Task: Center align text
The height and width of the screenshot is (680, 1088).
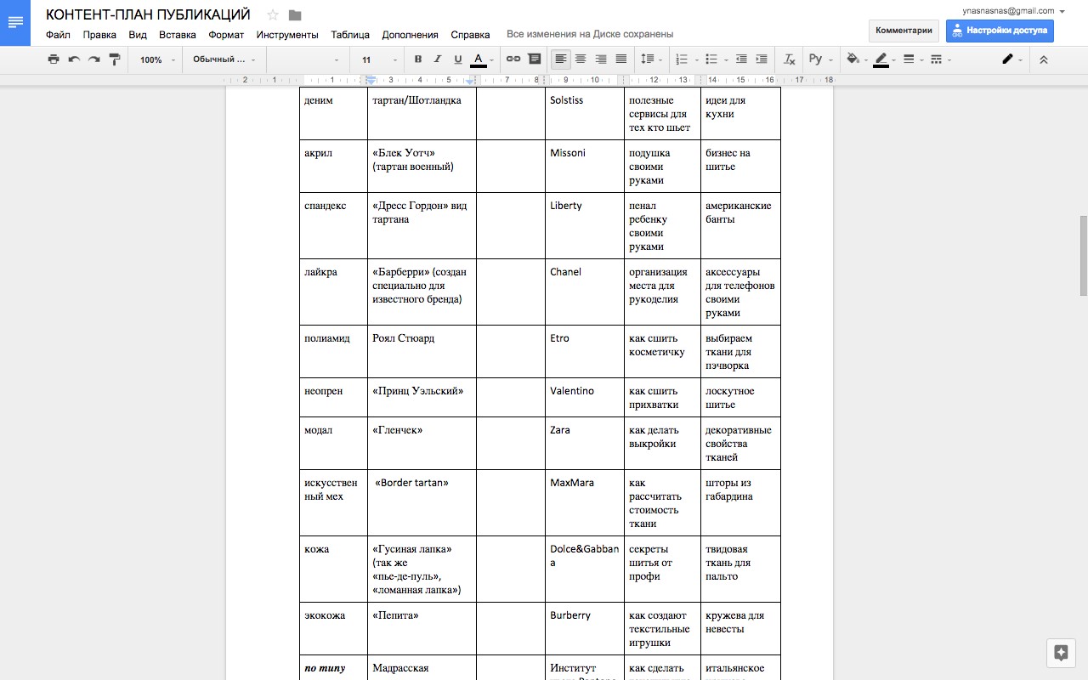Action: (x=581, y=59)
